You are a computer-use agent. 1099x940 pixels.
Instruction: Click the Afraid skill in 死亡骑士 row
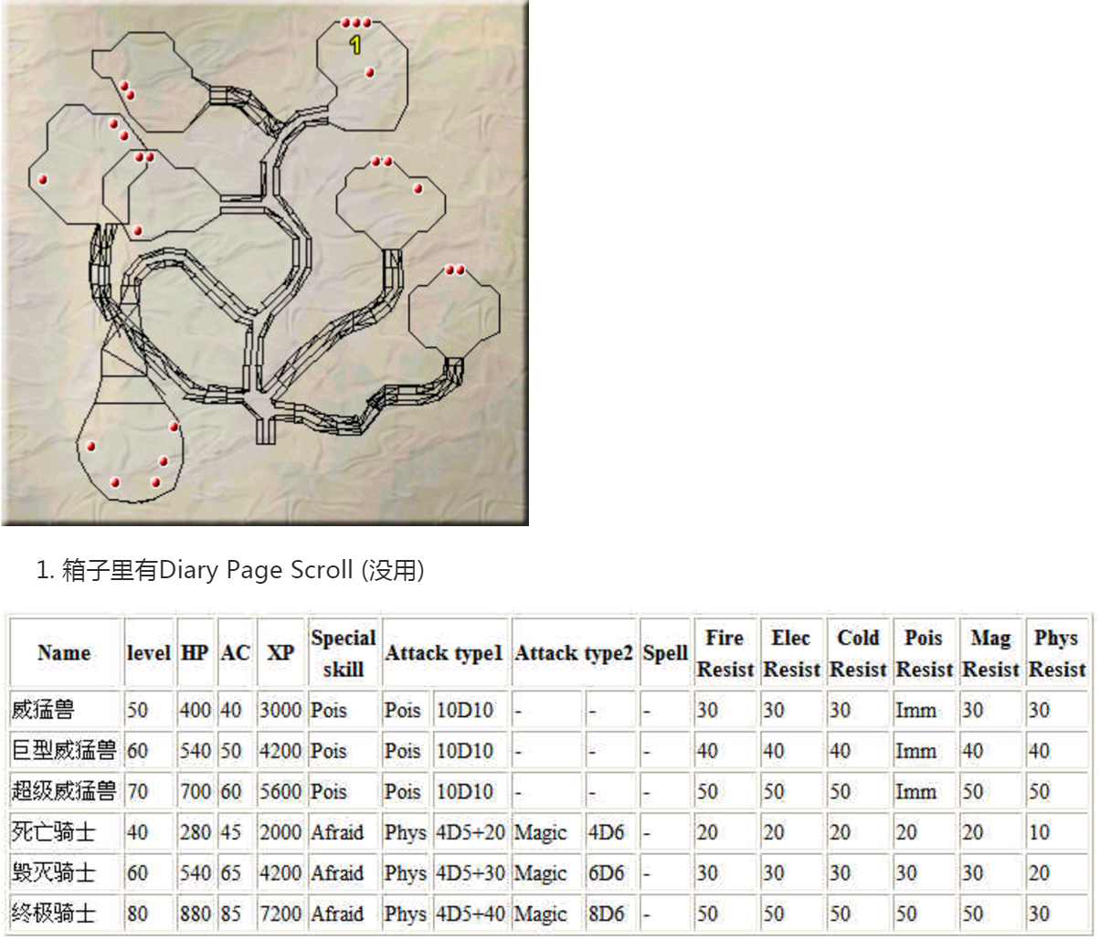[343, 832]
